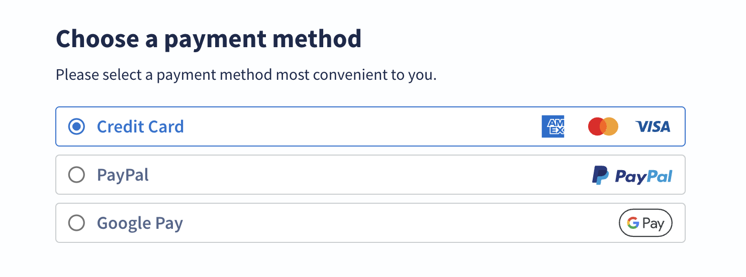746x277 pixels.
Task: Select the Credit Card radio button
Action: (x=76, y=126)
